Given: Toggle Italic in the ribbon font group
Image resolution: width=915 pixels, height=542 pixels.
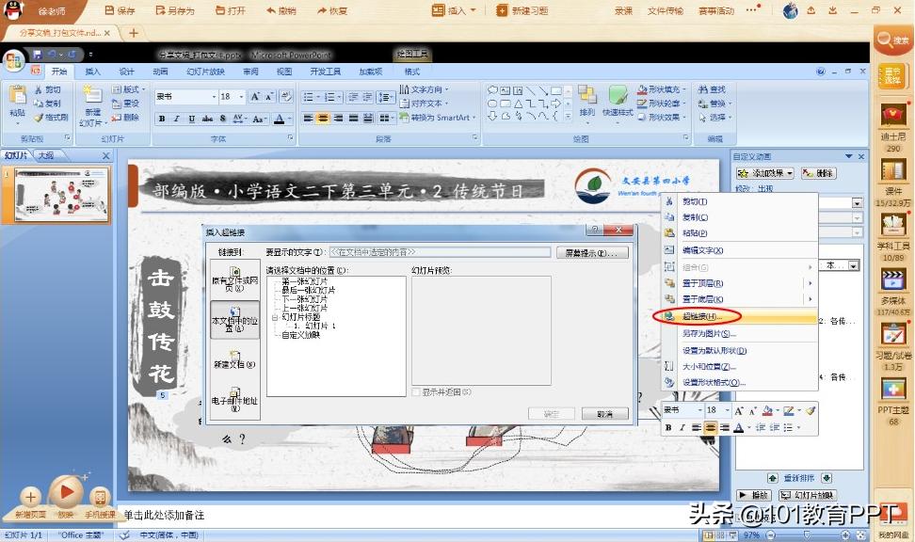Looking at the screenshot, I should (176, 119).
